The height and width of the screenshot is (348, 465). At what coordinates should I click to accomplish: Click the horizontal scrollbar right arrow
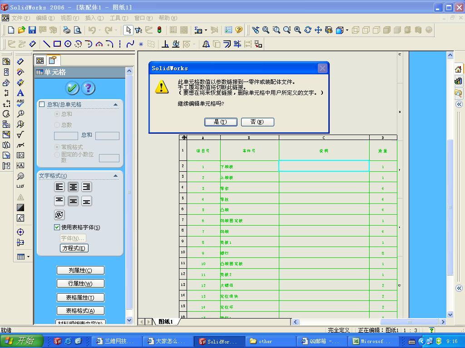[443, 322]
